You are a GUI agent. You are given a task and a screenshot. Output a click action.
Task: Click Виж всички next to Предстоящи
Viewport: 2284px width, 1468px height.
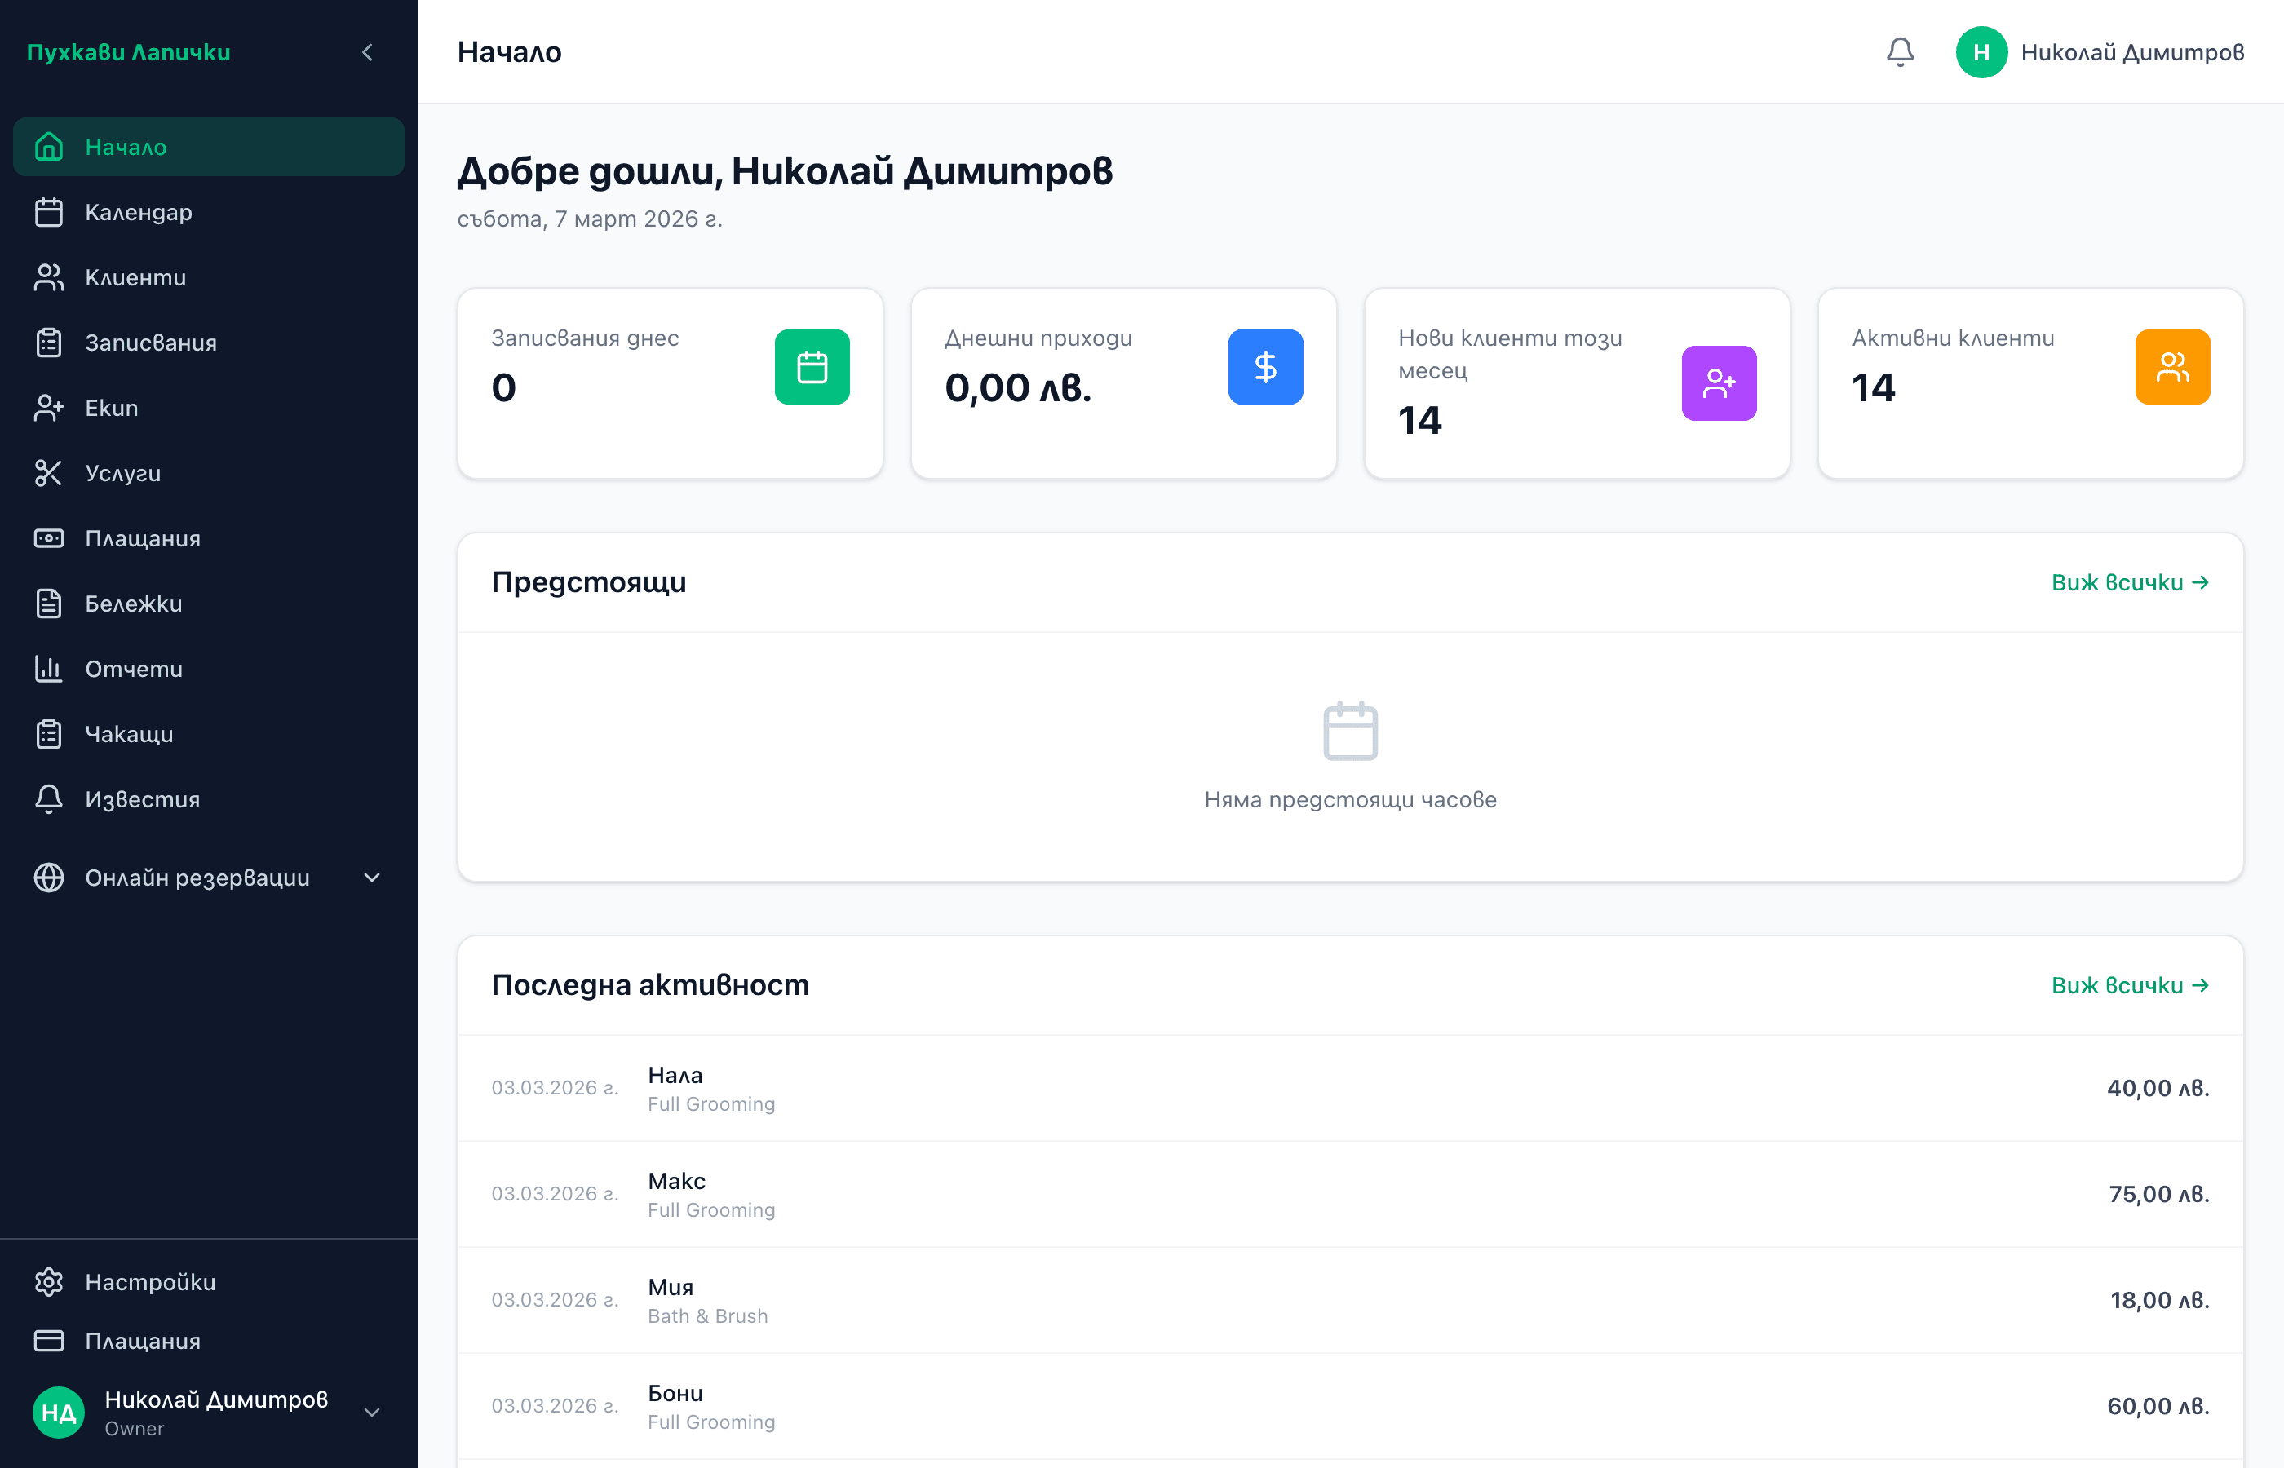[2130, 581]
